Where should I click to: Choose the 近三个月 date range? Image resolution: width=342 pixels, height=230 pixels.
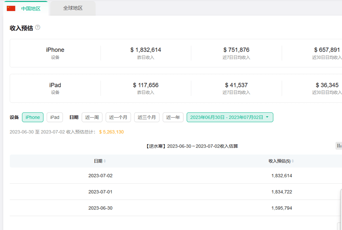(x=147, y=118)
